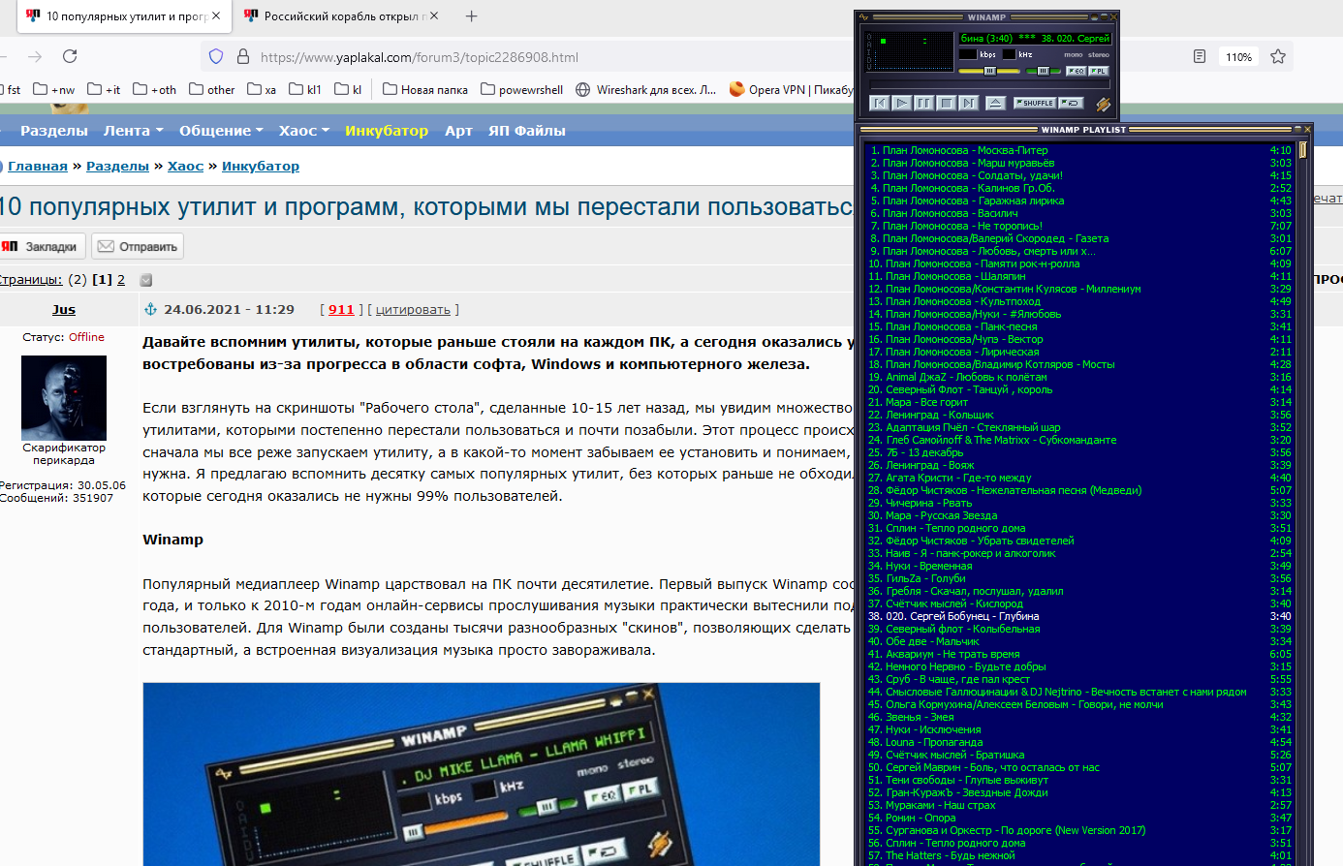Start playback with Winamp play button
This screenshot has height=866, width=1343.
pyautogui.click(x=901, y=103)
